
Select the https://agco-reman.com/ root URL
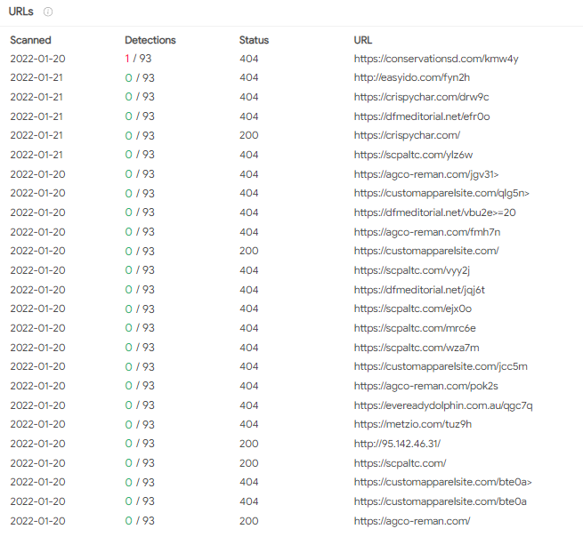[412, 521]
